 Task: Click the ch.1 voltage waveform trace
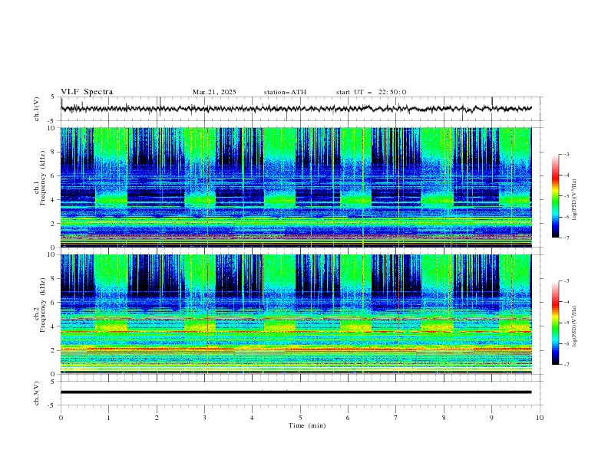pyautogui.click(x=296, y=109)
